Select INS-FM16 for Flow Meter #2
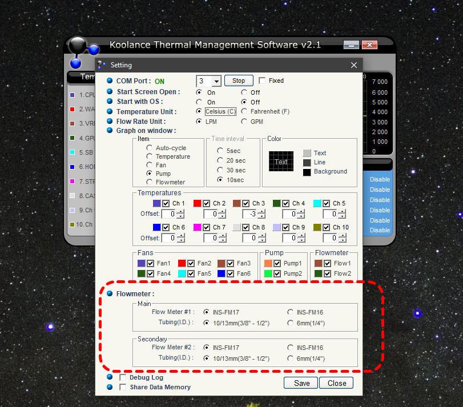This screenshot has height=407, width=463. [290, 348]
